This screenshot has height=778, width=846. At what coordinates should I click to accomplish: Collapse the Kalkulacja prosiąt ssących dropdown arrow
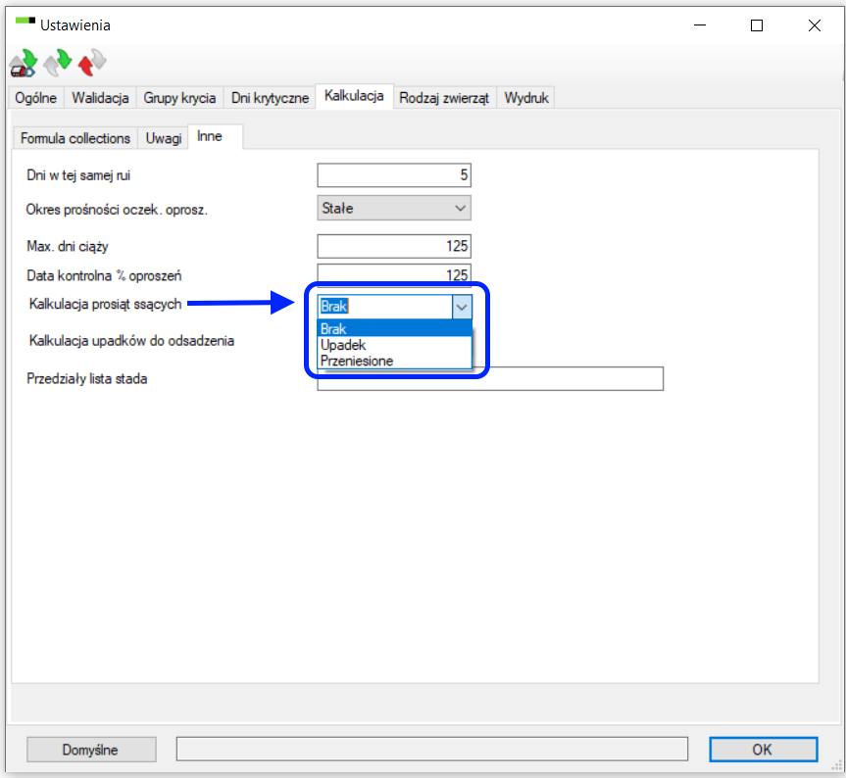(x=462, y=307)
